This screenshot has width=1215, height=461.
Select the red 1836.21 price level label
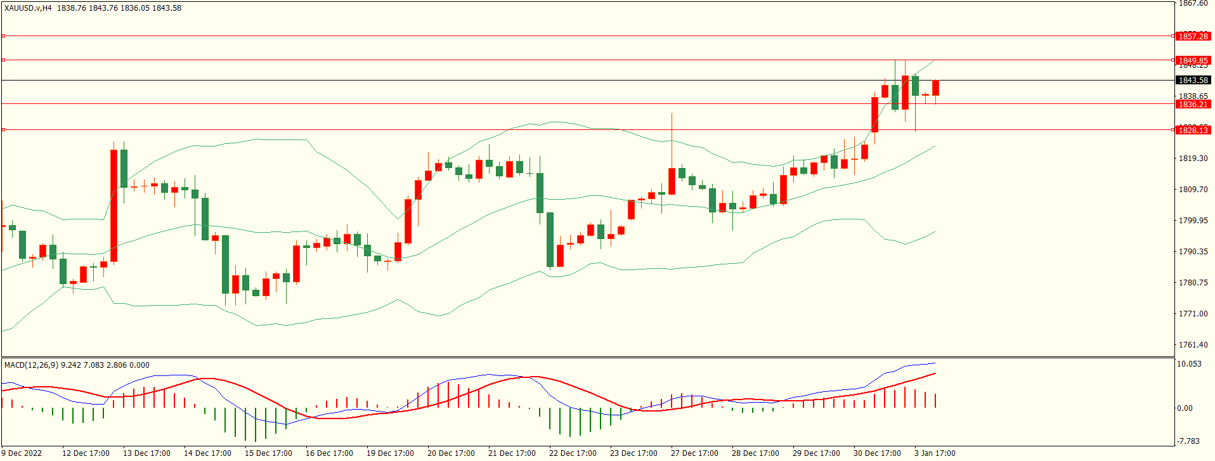1193,104
